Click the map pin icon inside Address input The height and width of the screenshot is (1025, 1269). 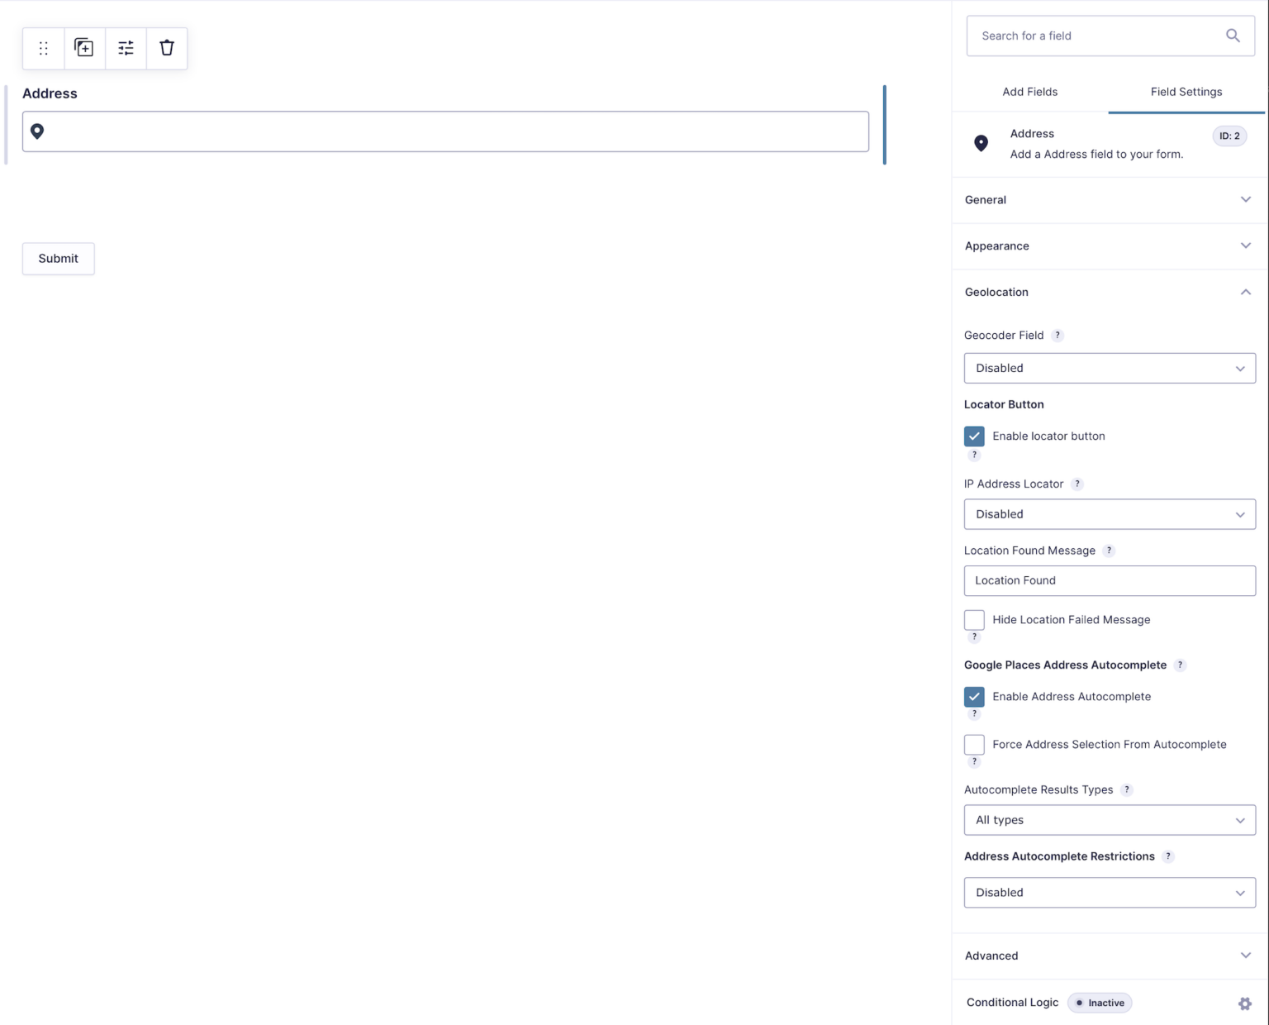pyautogui.click(x=37, y=131)
